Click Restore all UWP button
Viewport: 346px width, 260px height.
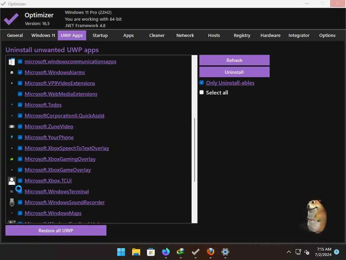(56, 230)
